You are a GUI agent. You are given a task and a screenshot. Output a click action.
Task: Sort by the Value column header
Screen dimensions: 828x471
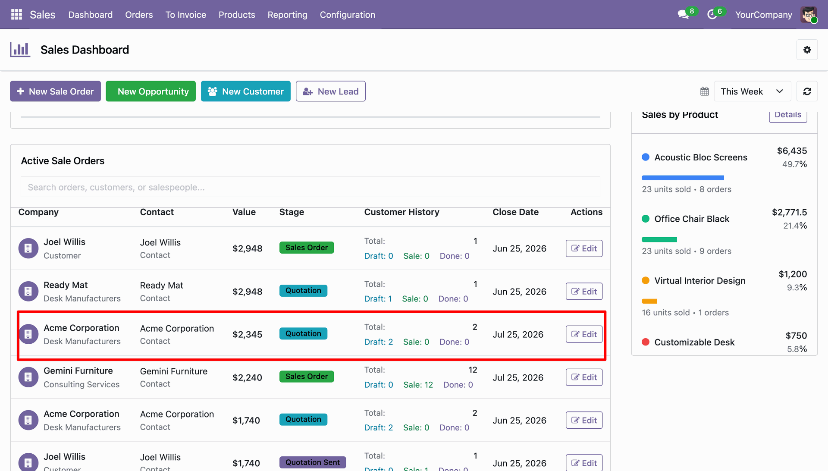[x=244, y=212]
